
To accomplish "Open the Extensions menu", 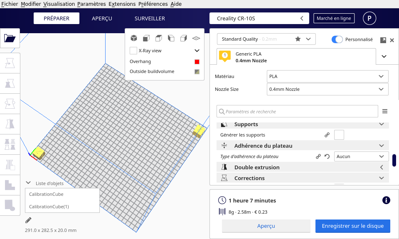I will 122,4.
